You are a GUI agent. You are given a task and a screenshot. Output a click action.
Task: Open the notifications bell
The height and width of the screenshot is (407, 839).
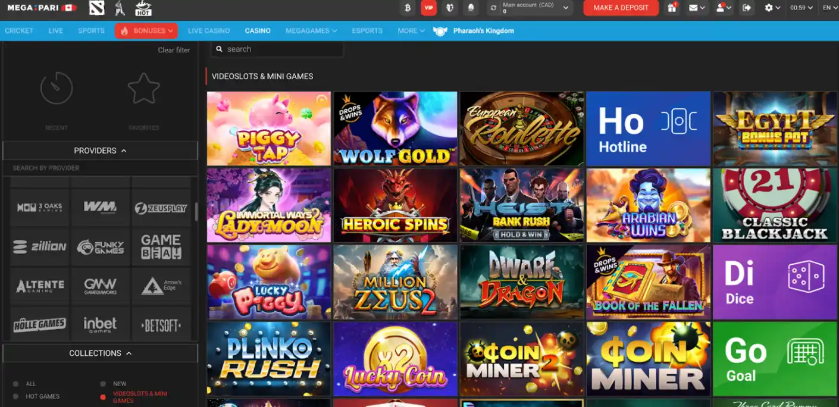[x=471, y=8]
